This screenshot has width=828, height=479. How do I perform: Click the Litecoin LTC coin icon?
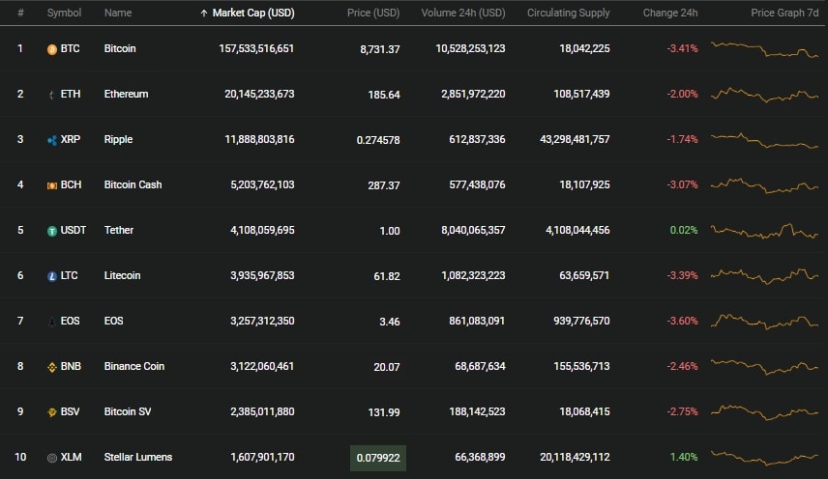52,276
